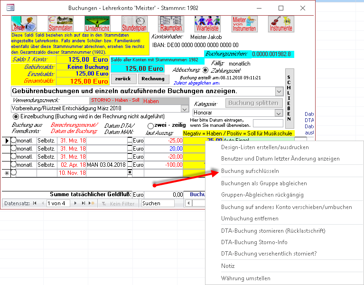Enable the zwei-zeilig option
This screenshot has width=364, height=285.
click(x=151, y=125)
